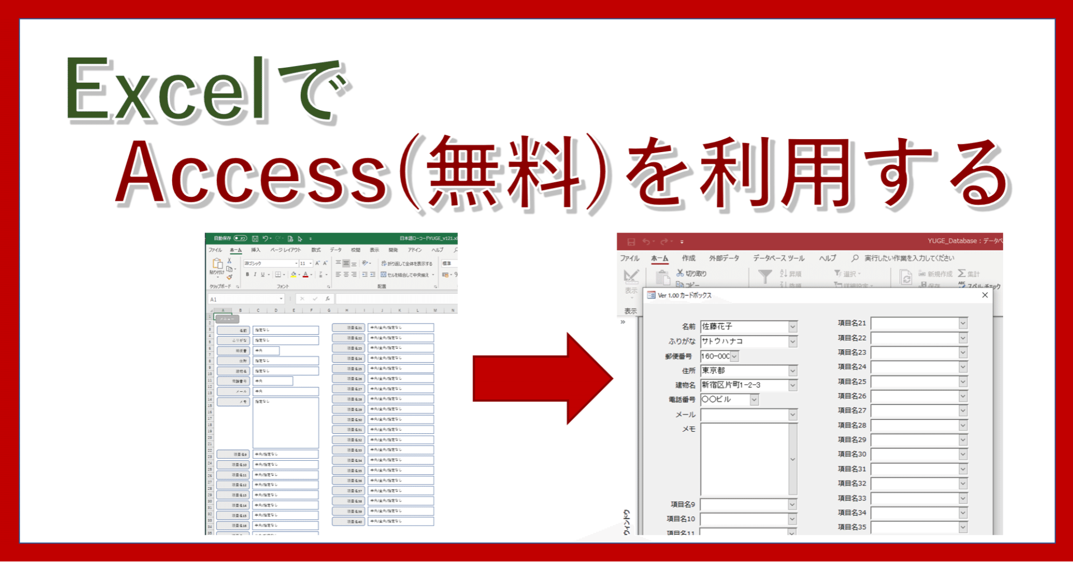Open Excel Page Layout tab
The width and height of the screenshot is (1073, 562).
click(286, 250)
